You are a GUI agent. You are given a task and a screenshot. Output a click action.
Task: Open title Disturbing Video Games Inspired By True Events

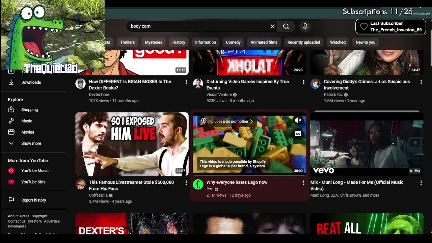[x=247, y=85]
